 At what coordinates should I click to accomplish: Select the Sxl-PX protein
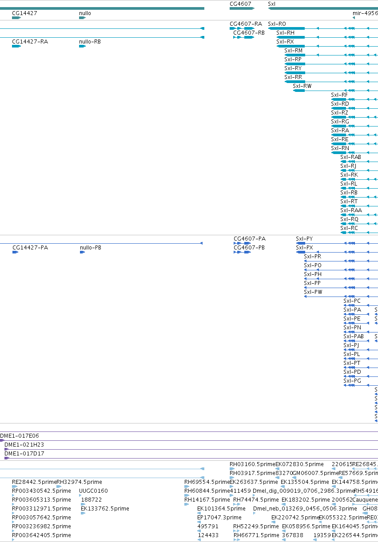(x=304, y=247)
